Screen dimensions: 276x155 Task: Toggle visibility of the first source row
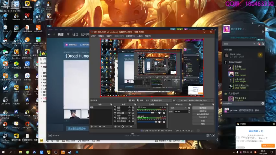pos(129,107)
